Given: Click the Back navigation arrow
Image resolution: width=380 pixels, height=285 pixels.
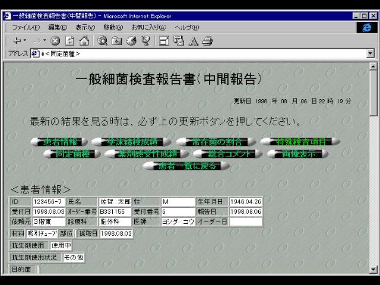Looking at the screenshot, I should pyautogui.click(x=16, y=41).
